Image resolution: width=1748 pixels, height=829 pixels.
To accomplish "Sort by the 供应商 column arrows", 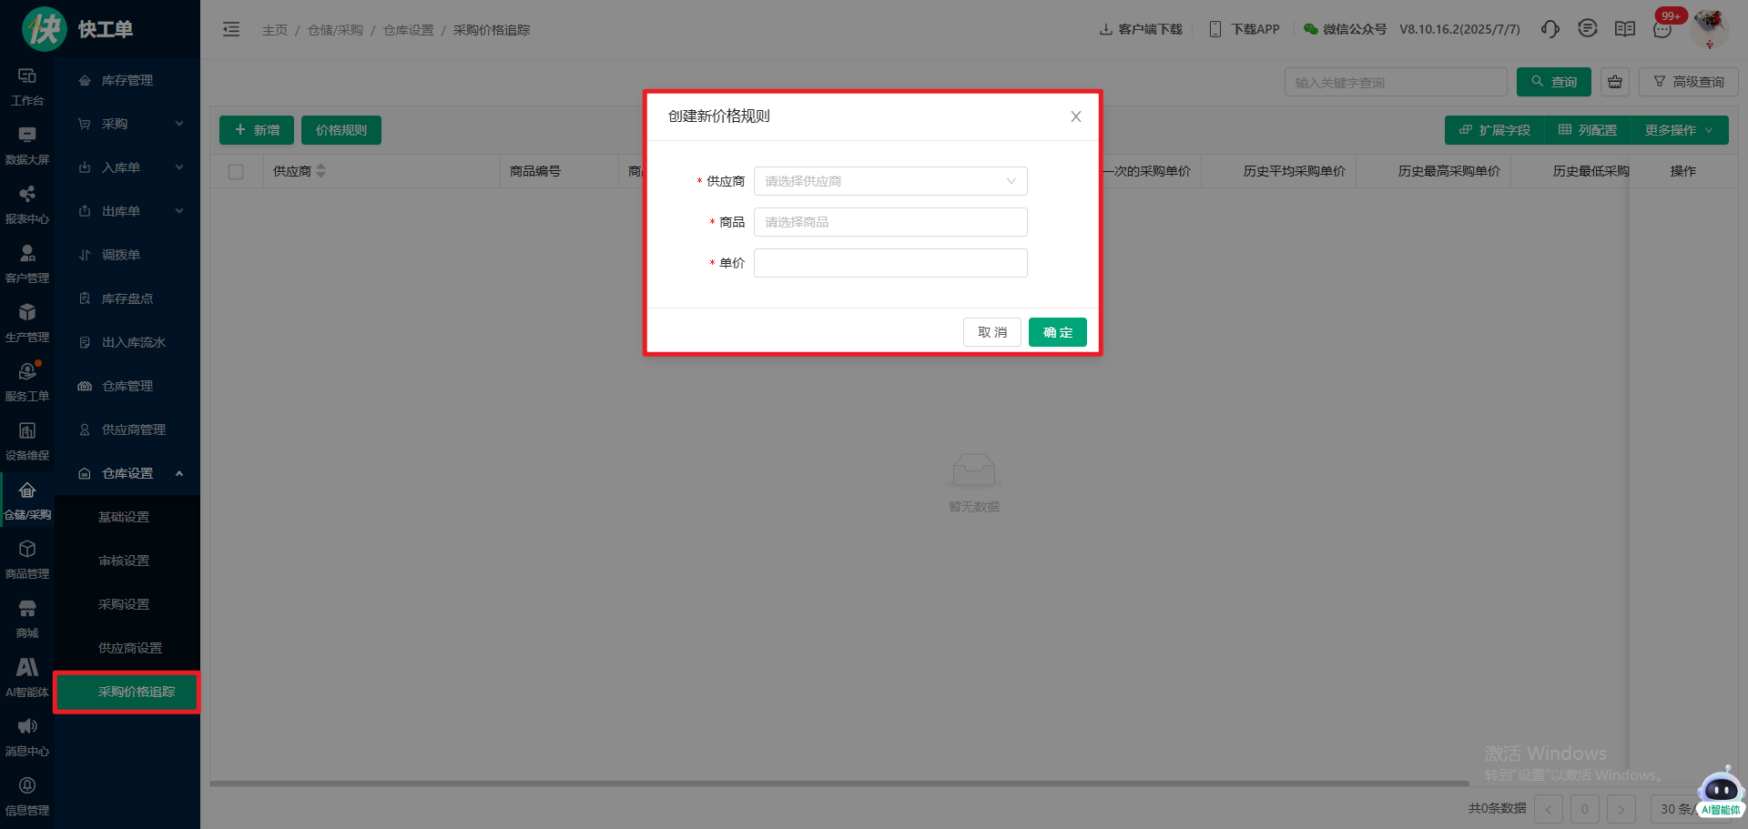I will [320, 171].
